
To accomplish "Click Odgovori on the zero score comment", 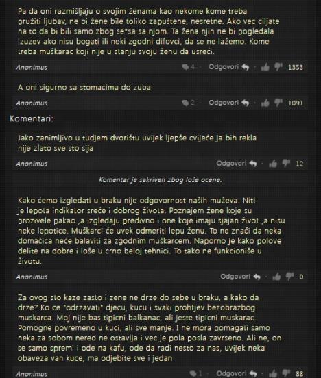I will (240, 277).
